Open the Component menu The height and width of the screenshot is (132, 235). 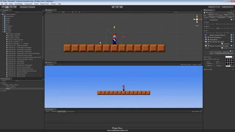click(28, 4)
